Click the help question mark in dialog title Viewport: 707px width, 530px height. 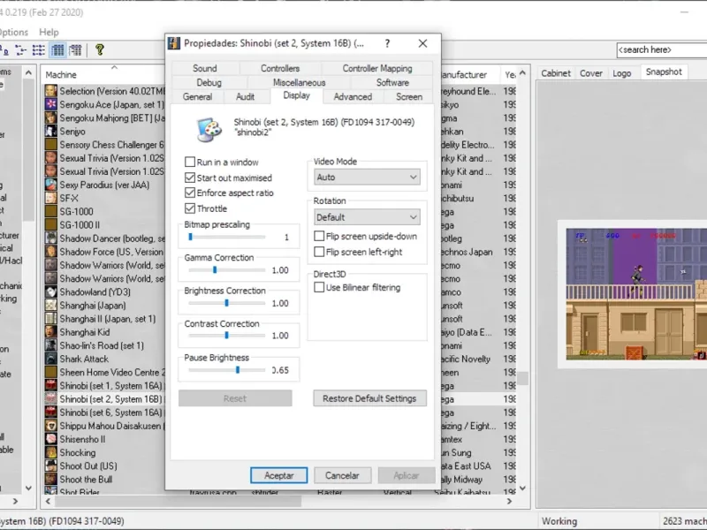(387, 43)
